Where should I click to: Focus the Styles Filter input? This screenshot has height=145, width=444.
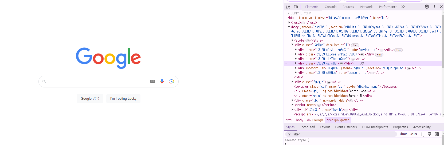coord(341,134)
